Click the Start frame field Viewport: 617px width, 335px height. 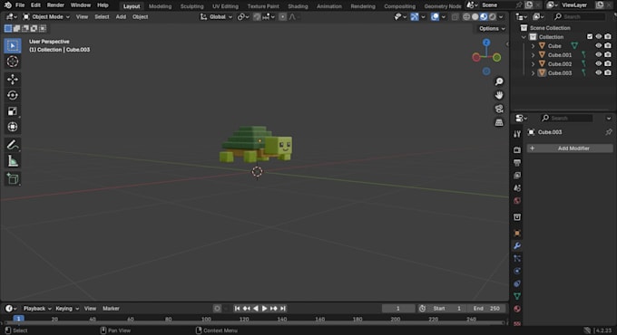coord(446,309)
